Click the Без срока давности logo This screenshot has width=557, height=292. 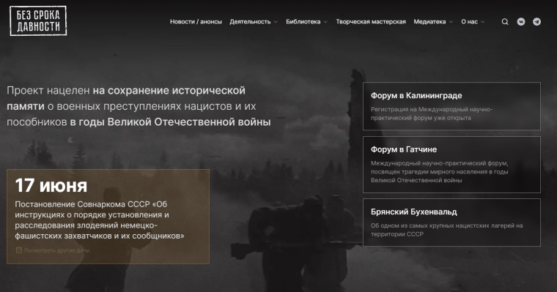coord(38,21)
